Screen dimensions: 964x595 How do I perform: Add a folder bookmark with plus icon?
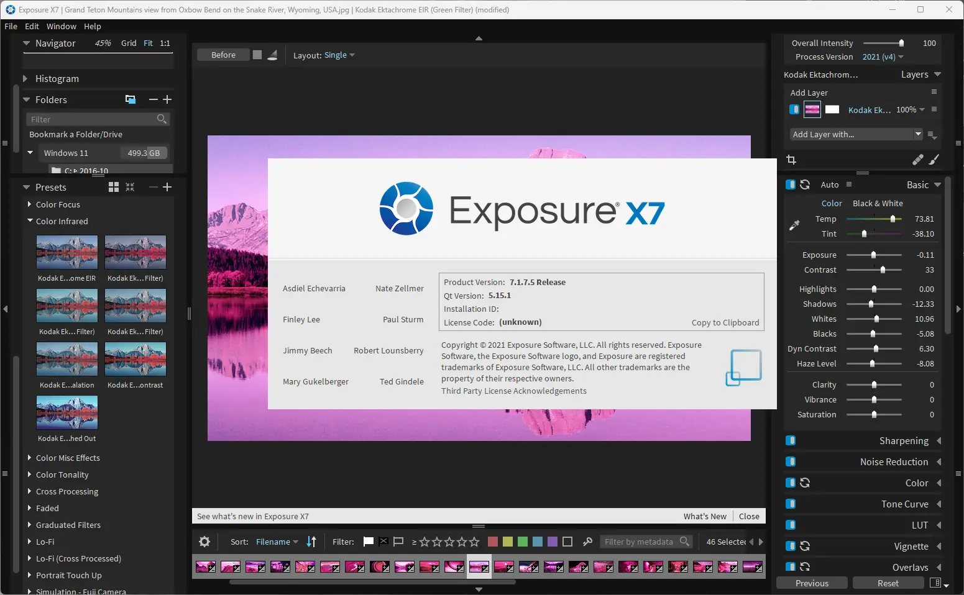point(167,99)
